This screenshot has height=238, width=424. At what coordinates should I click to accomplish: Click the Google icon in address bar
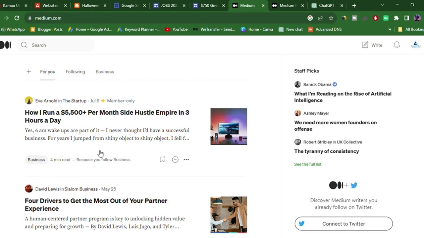310,18
